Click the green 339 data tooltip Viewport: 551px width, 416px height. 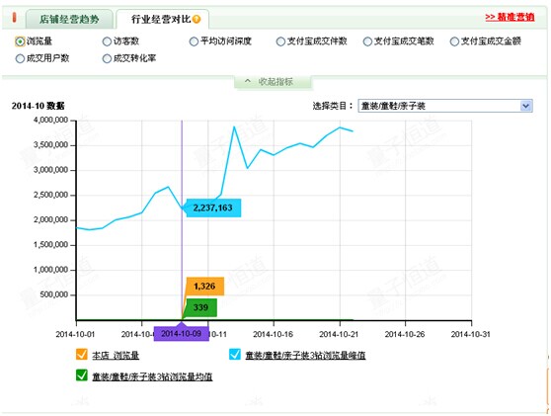pyautogui.click(x=201, y=307)
